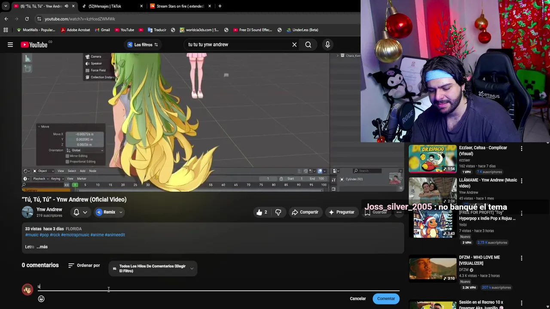Open LLÁMAME Ynw Andrew video thumbnail
This screenshot has height=309, width=550.
coord(433,191)
